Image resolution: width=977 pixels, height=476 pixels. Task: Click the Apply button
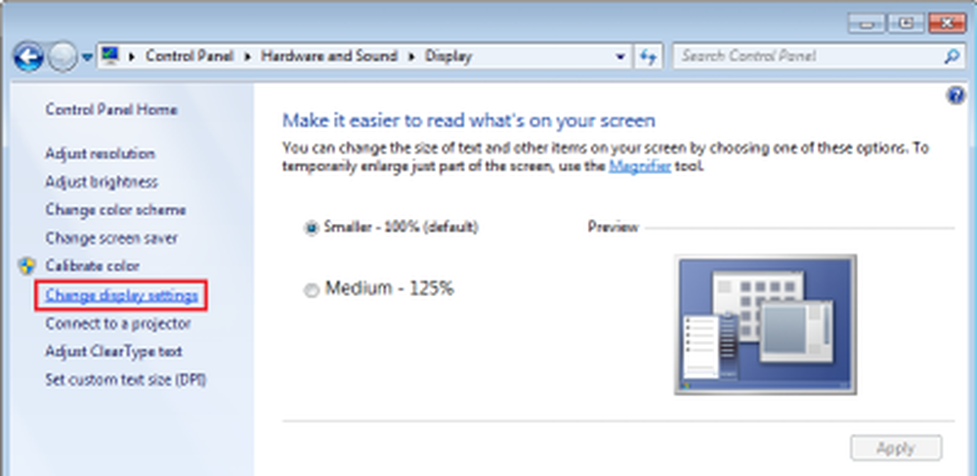(x=895, y=449)
